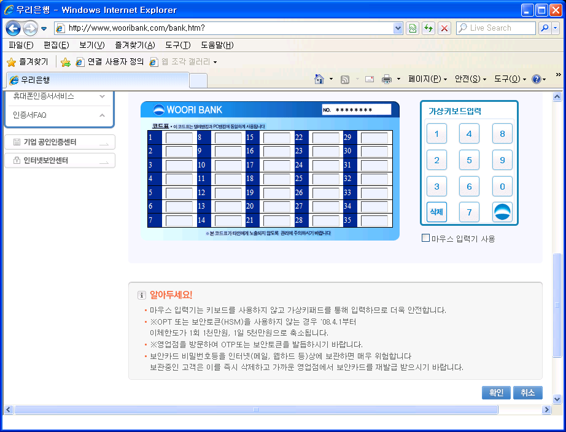
Task: Open the 파일(F) menu
Action: click(21, 45)
